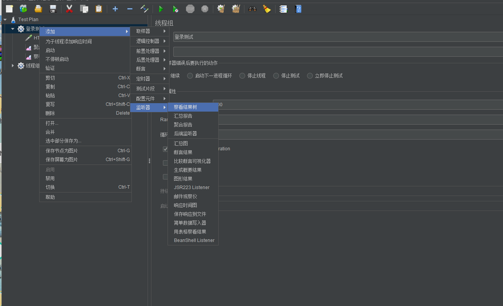The height and width of the screenshot is (306, 503).
Task: Select the Test Plan tree label
Action: click(28, 19)
